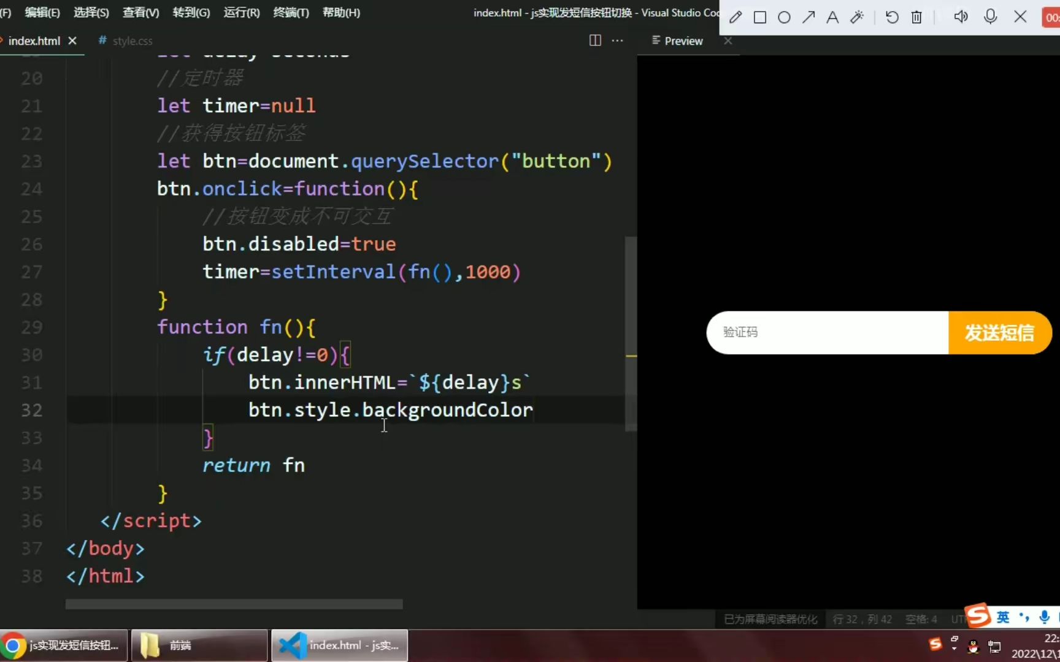Viewport: 1060px width, 662px height.
Task: Switch to VS Code index.html taskbar button
Action: [x=339, y=645]
